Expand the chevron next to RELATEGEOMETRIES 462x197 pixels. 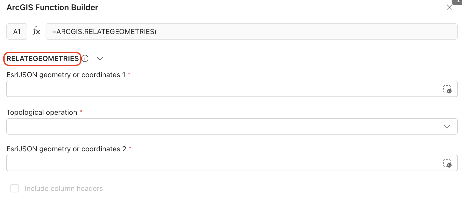(x=100, y=59)
